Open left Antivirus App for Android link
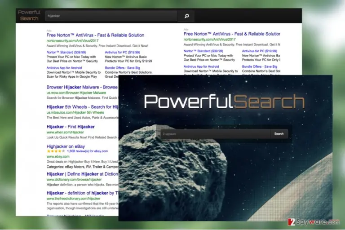 (64, 68)
